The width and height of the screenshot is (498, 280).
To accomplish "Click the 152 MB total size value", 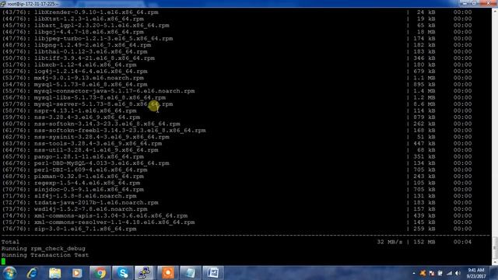I will tap(424, 242).
